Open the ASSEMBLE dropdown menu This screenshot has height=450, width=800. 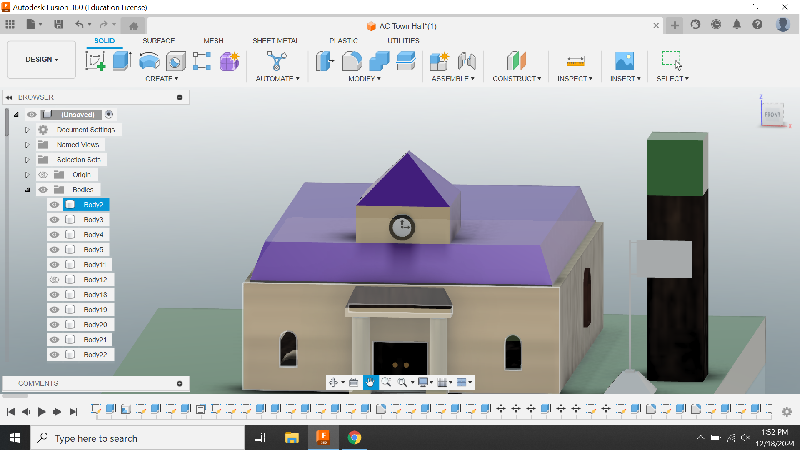(453, 79)
